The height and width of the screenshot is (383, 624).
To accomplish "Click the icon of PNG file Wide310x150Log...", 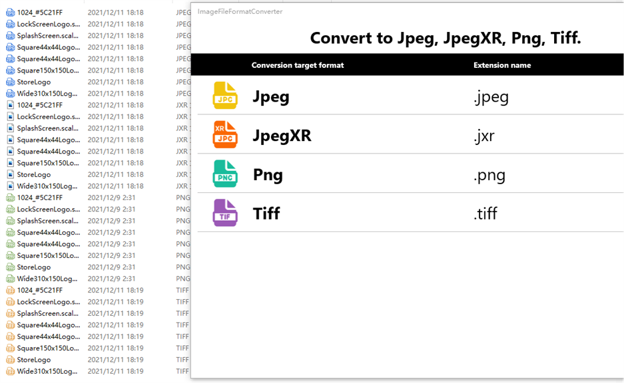I will coord(11,279).
